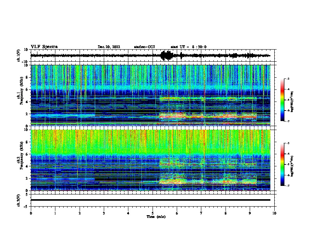Image resolution: width=309 pixels, height=239 pixels.
Task: Click the time axis tick label "1"
Action: pyautogui.click(x=55, y=213)
